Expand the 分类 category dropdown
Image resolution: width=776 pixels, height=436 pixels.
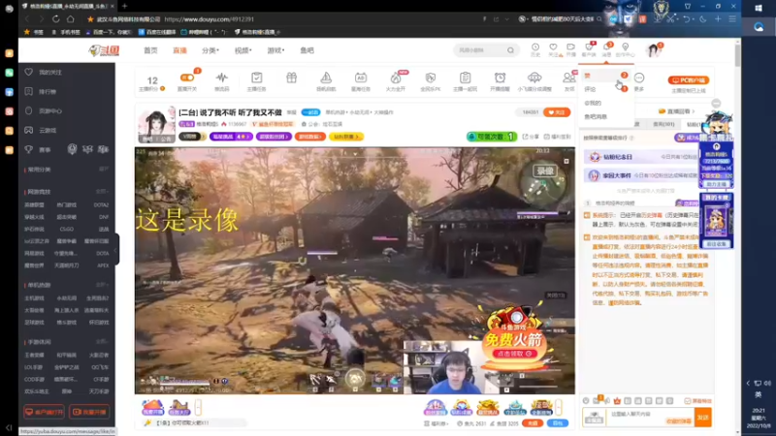tap(210, 50)
